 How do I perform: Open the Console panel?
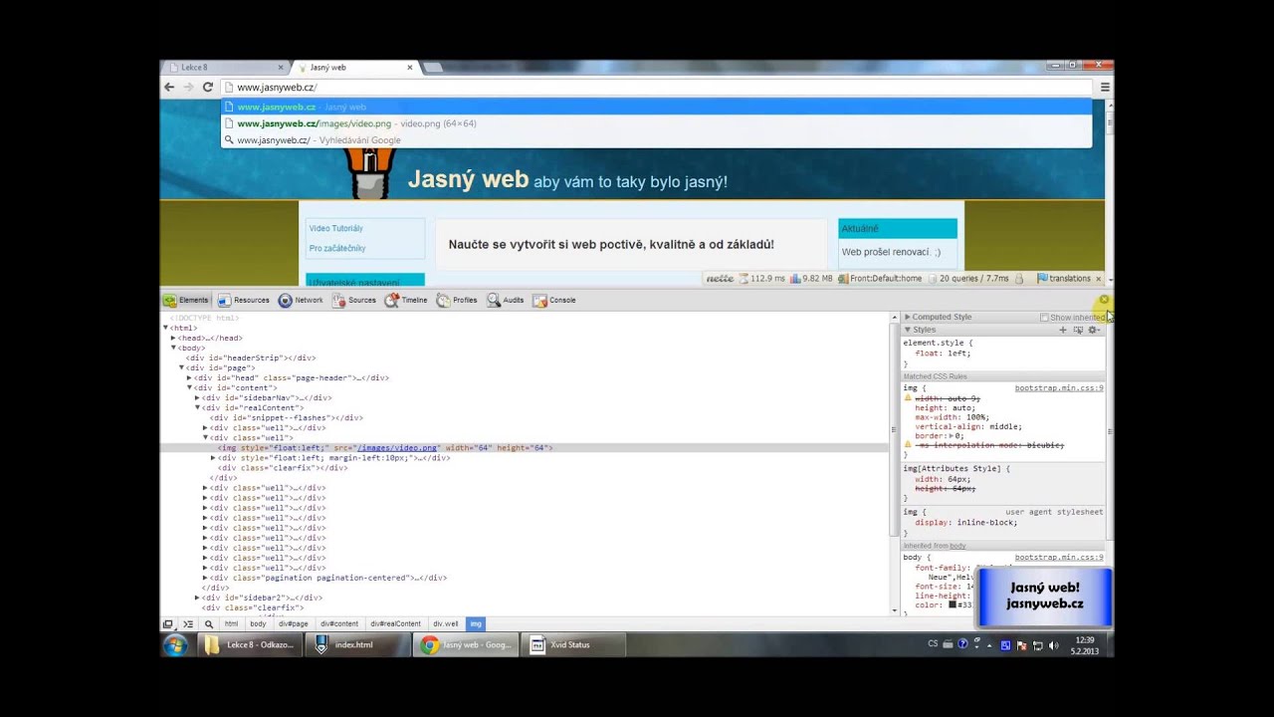[x=554, y=300]
